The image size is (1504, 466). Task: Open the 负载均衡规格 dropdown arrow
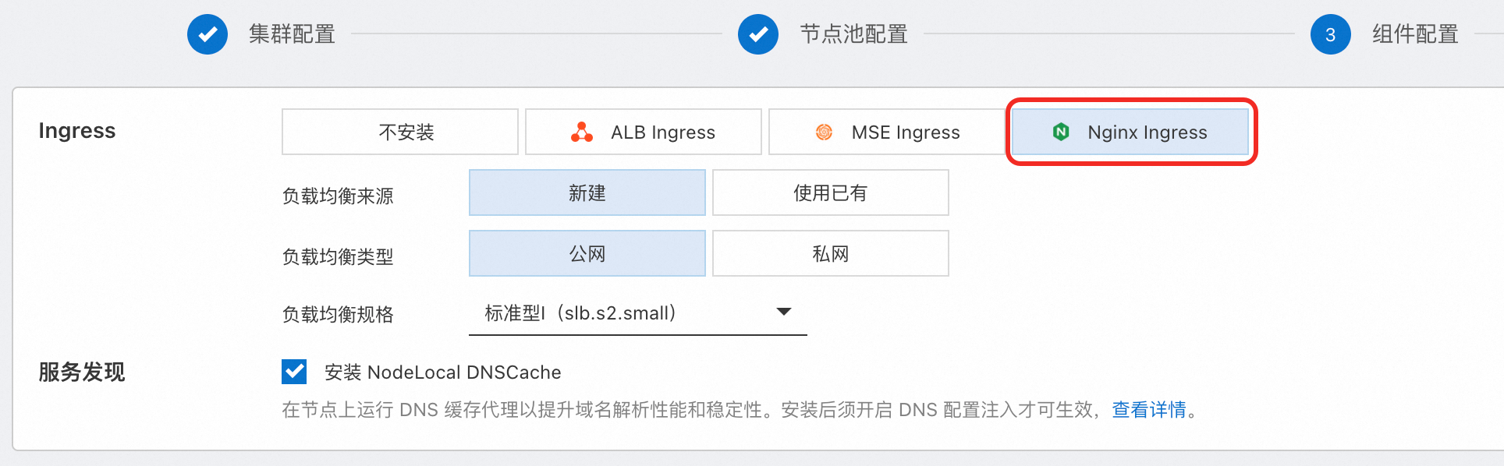pos(784,312)
